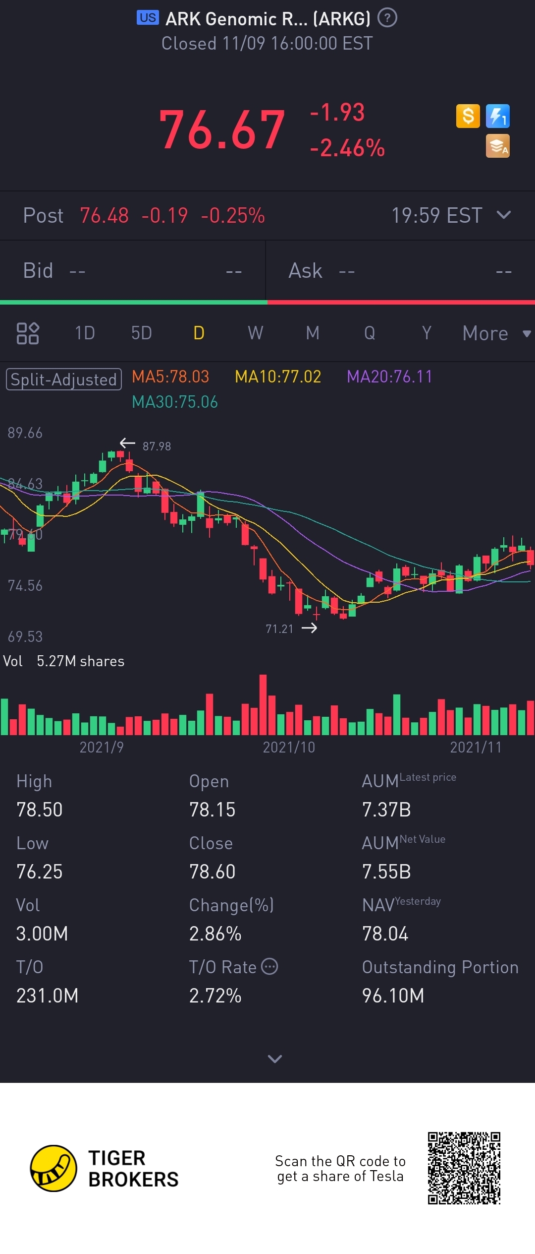Select the W weekly chart tab
This screenshot has height=1254, width=535.
(256, 333)
